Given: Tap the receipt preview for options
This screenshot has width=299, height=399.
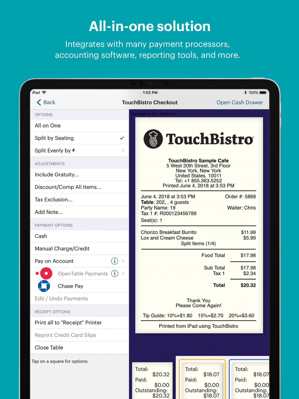Looking at the screenshot, I should 199,225.
